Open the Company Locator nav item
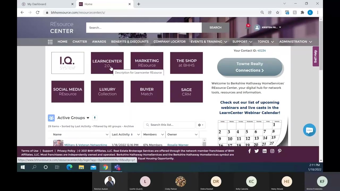 click(169, 42)
